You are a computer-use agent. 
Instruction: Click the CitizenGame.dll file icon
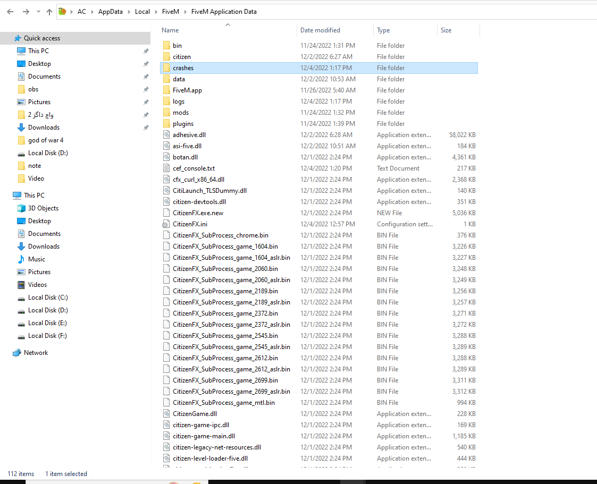point(166,414)
